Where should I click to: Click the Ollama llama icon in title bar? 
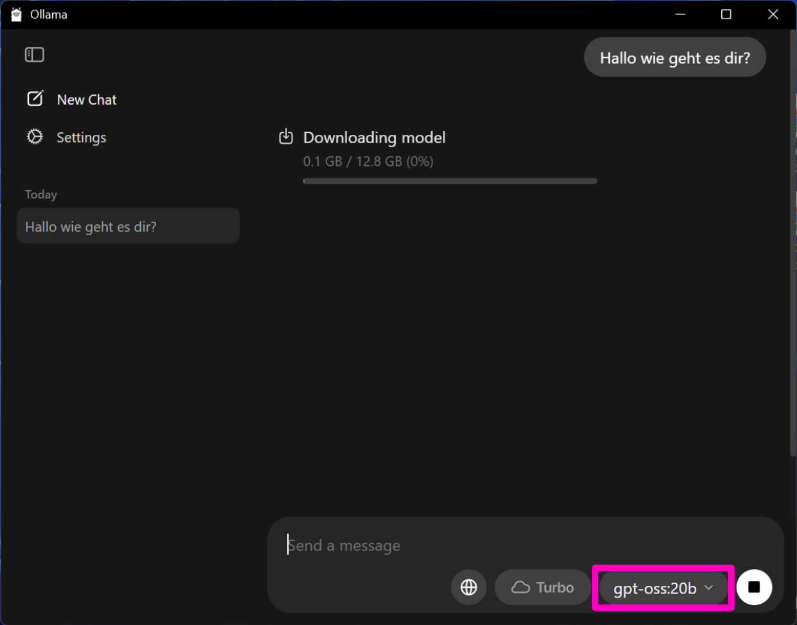point(16,14)
